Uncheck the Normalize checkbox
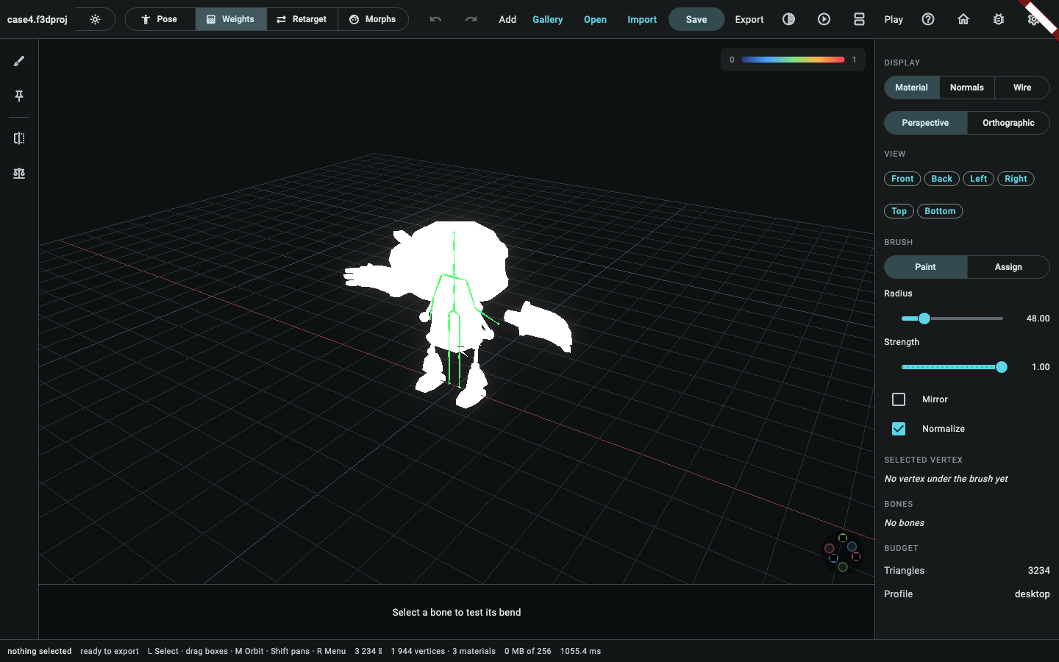 click(899, 429)
